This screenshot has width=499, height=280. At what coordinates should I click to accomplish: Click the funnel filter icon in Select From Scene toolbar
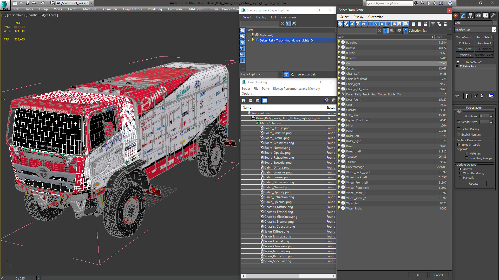[433, 24]
